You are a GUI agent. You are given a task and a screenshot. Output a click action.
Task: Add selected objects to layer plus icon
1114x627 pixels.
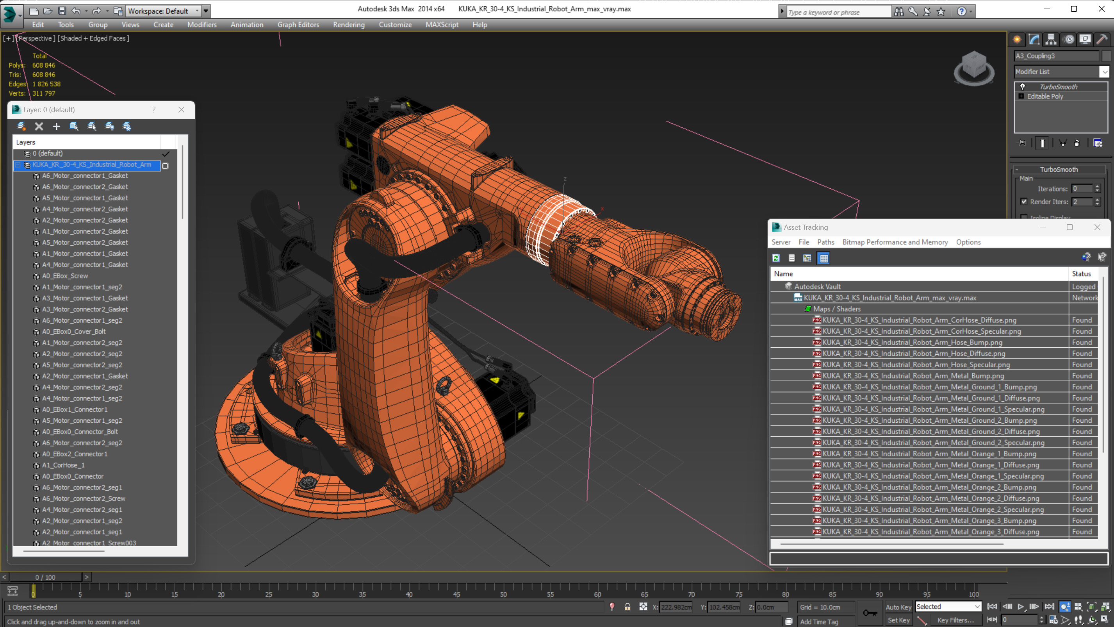point(56,126)
